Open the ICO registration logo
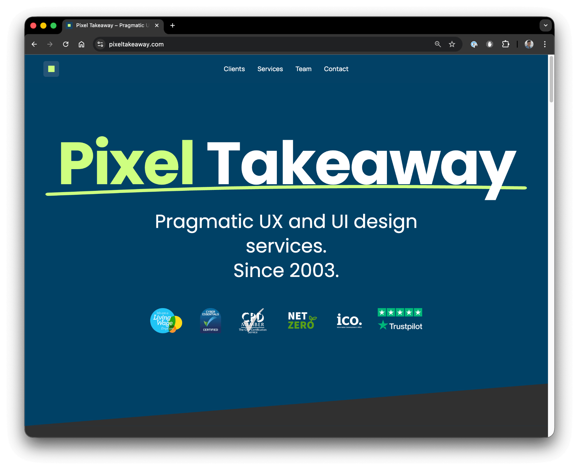This screenshot has height=470, width=579. point(349,320)
